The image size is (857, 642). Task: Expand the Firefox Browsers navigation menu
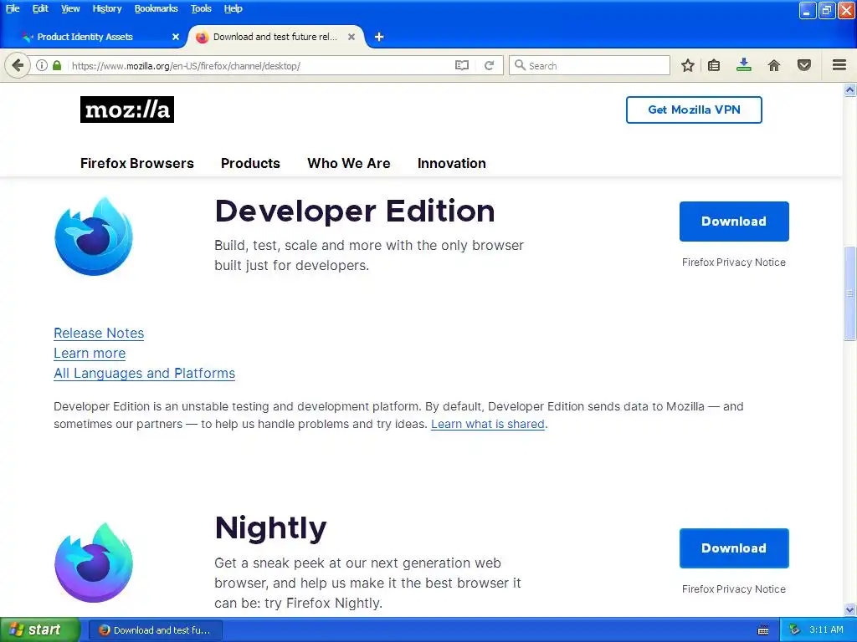(x=136, y=163)
